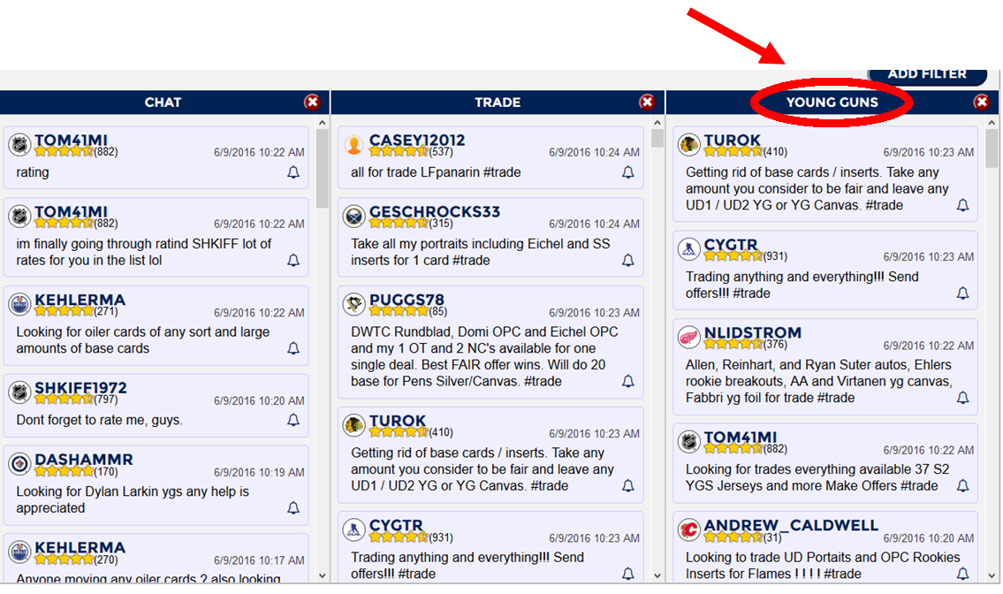Select the Young Guns column header
This screenshot has width=1003, height=594.
(x=832, y=103)
